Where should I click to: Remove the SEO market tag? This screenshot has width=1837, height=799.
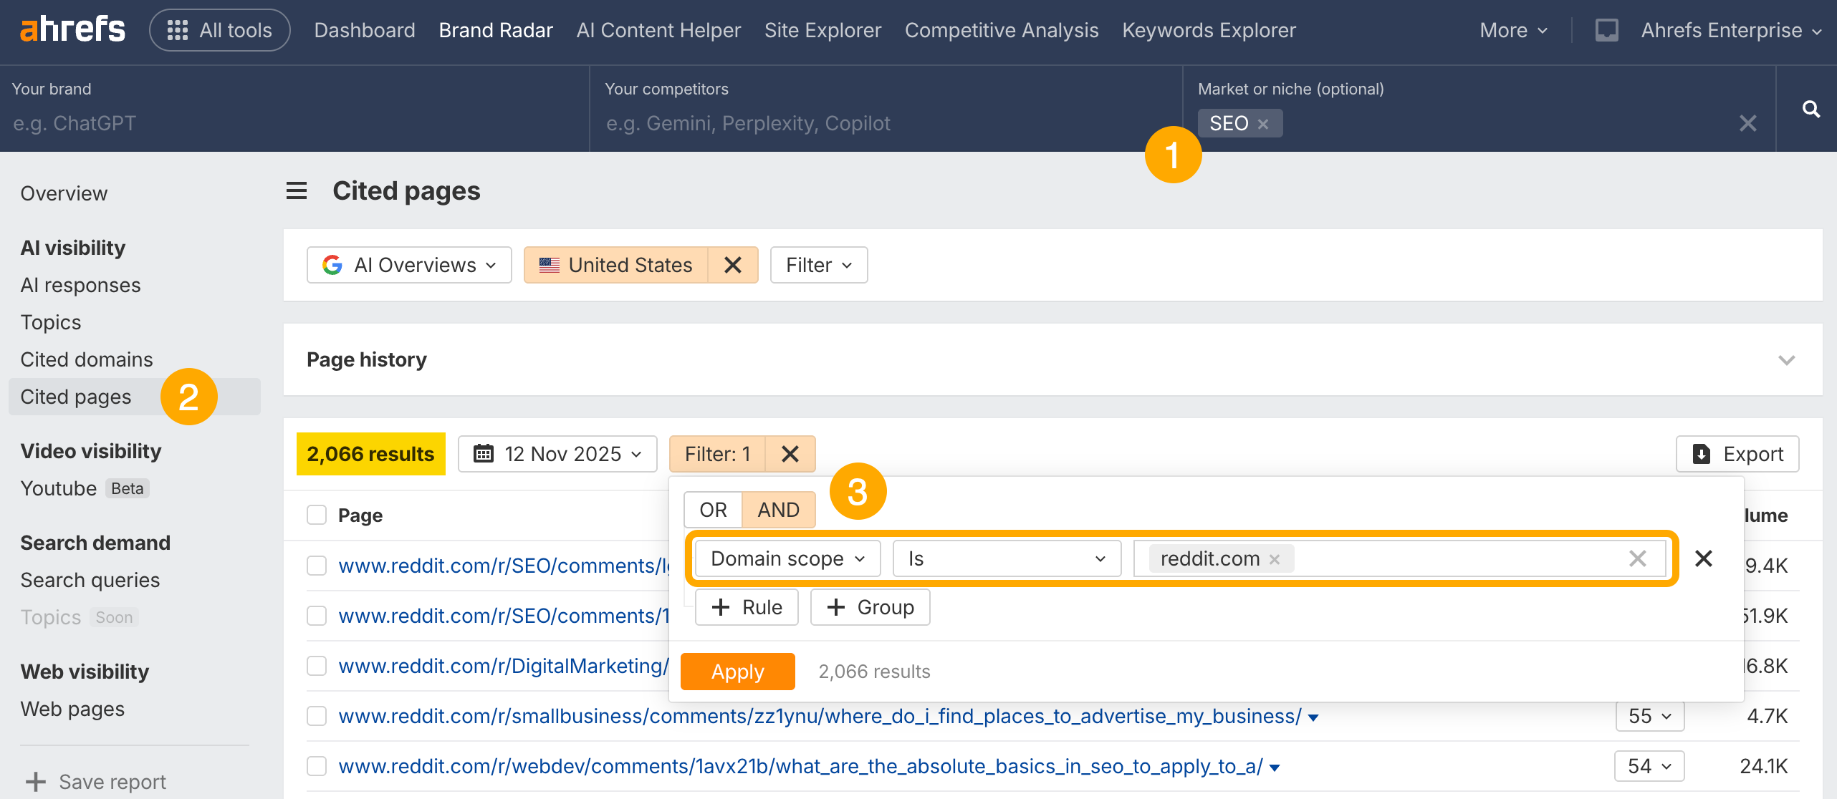pos(1263,124)
